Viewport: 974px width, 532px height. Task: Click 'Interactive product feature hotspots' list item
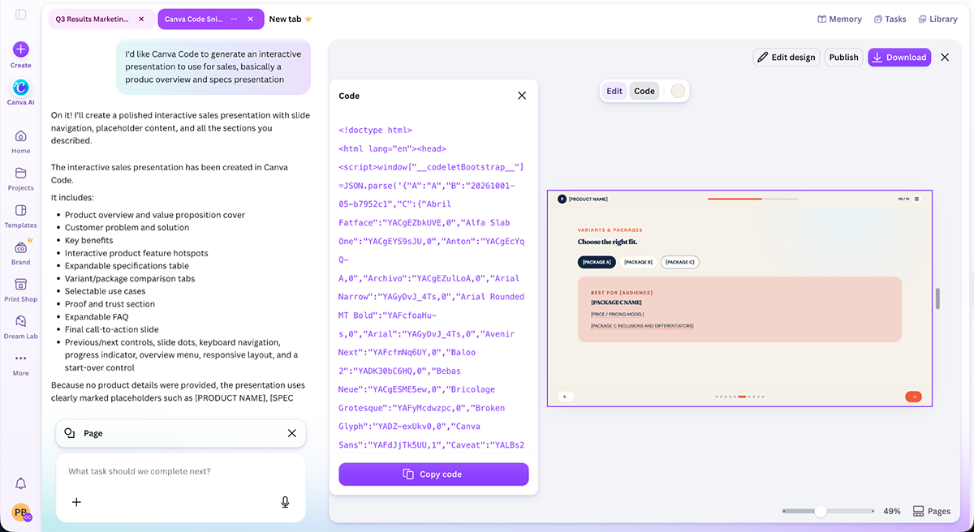pos(136,253)
